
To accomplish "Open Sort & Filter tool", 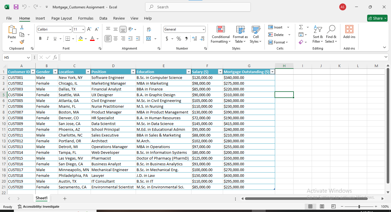I will tap(318, 34).
